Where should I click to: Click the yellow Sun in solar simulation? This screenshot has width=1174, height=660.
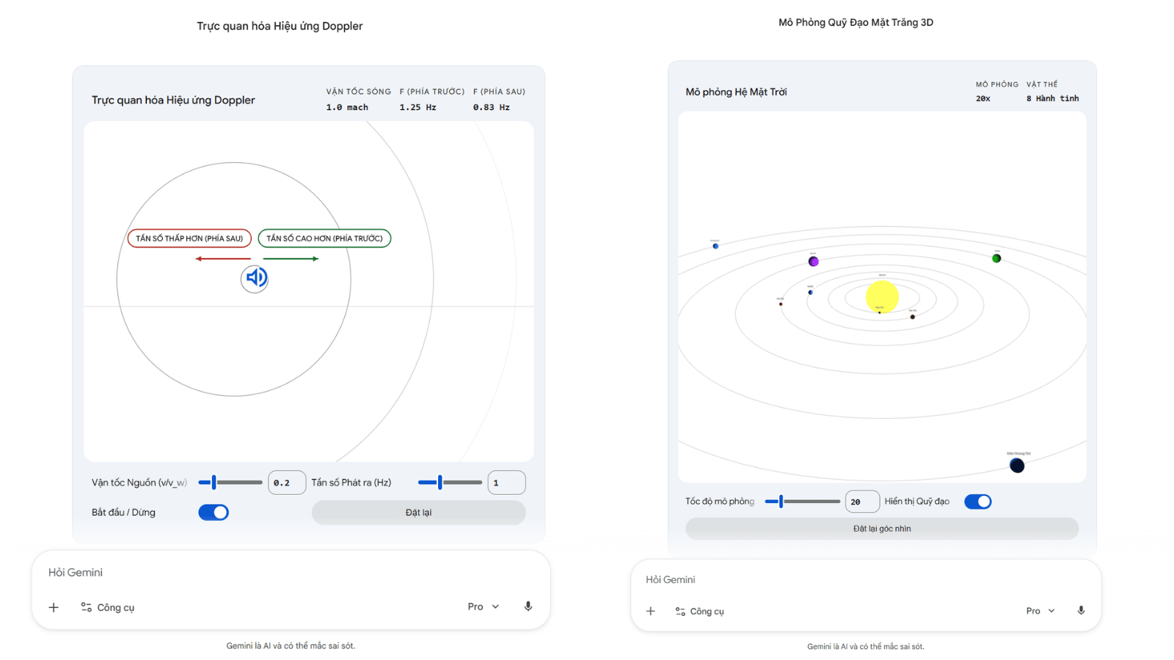(882, 296)
